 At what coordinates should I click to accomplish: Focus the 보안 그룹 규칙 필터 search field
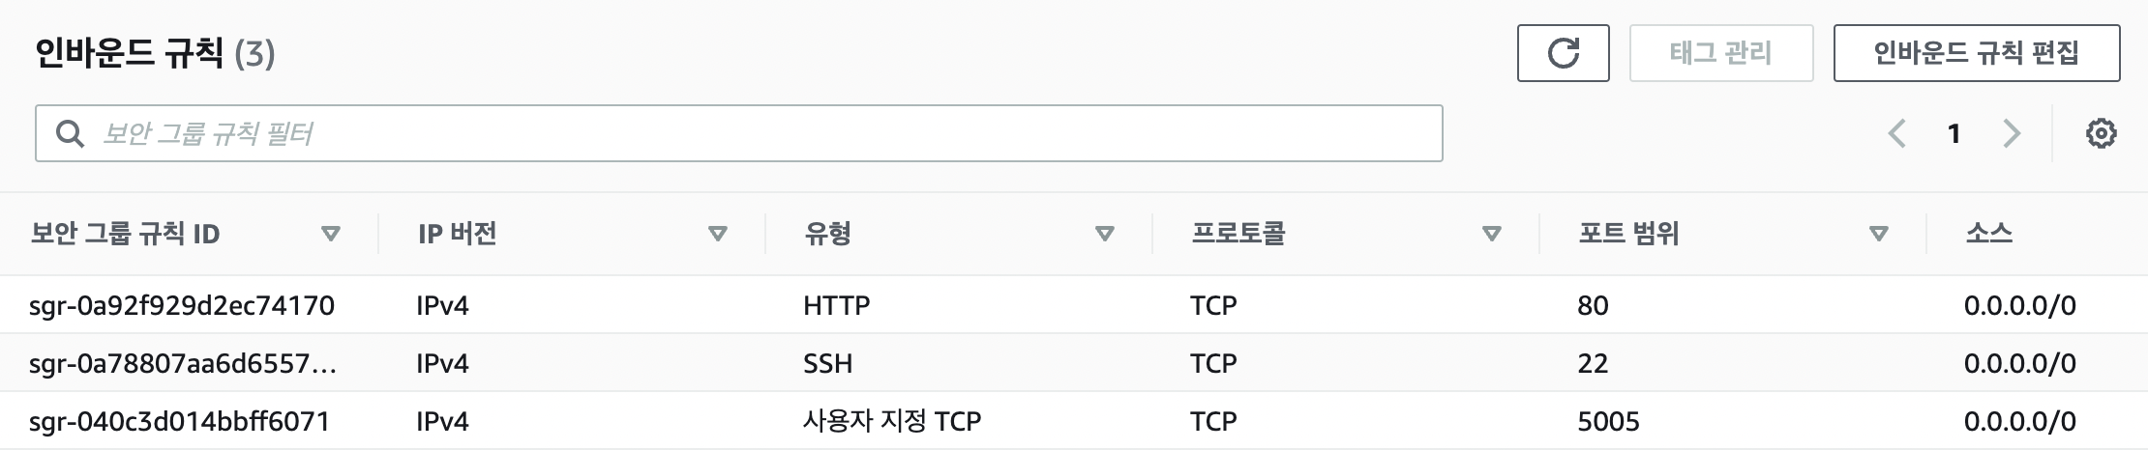[739, 133]
